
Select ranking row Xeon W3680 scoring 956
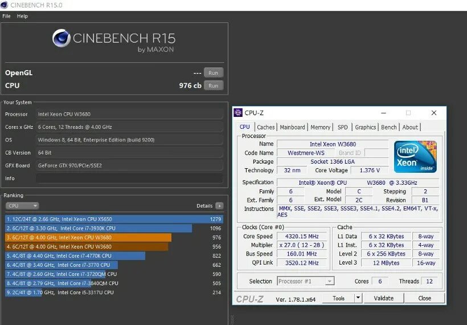pos(114,247)
